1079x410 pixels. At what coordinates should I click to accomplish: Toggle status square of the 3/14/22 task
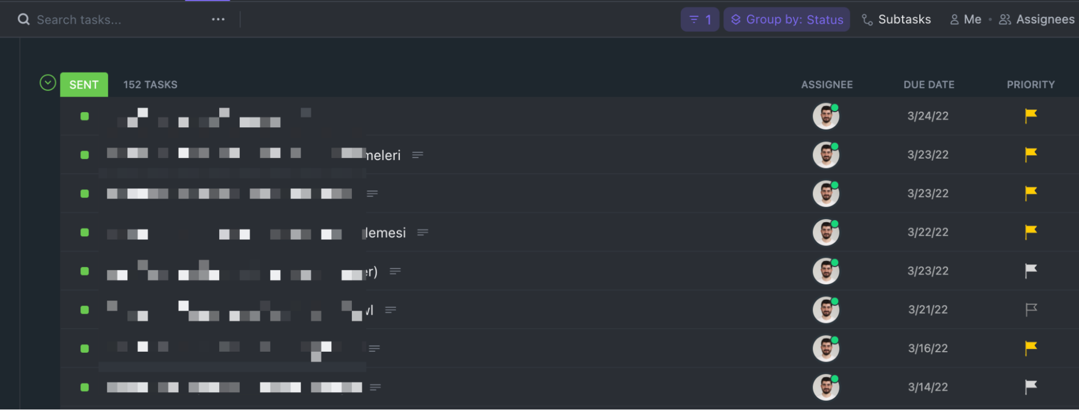click(x=85, y=387)
